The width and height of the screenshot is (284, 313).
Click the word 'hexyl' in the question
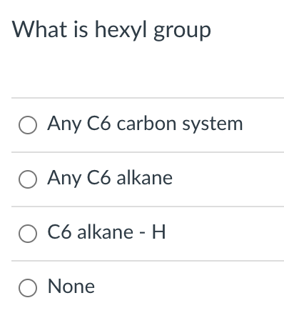121,30
